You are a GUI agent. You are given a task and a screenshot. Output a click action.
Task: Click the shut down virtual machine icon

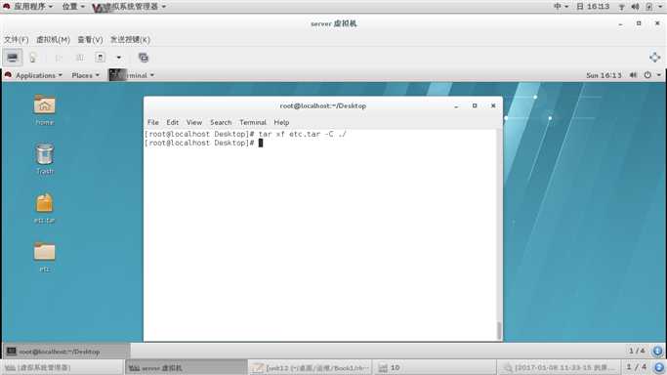coord(101,58)
